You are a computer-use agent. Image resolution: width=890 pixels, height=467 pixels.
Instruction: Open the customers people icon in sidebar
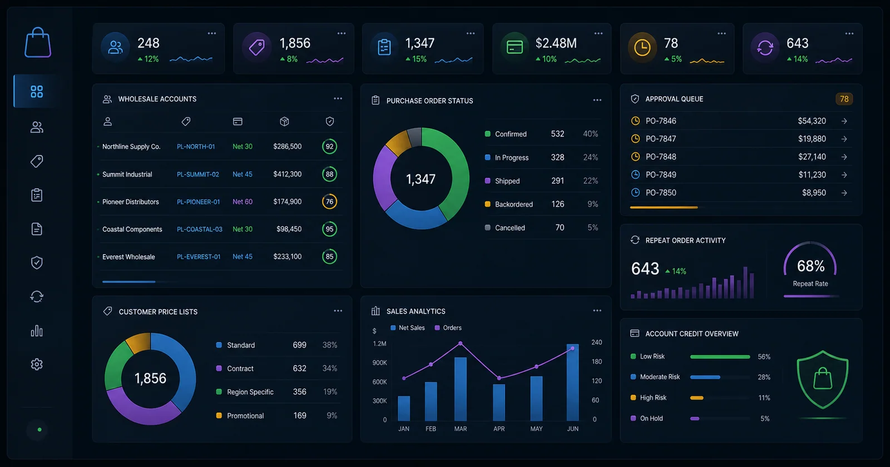37,127
